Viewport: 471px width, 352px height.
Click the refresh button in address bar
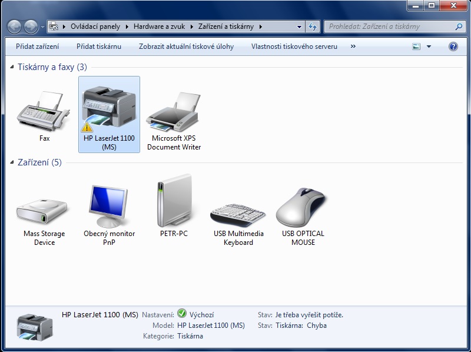(313, 26)
